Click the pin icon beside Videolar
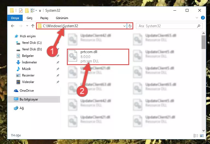 pos(58,82)
